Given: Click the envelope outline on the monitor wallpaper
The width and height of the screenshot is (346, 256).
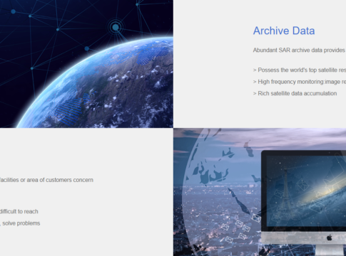Looking at the screenshot, I should coord(302,185).
